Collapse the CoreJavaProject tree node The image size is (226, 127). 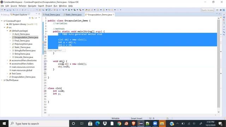tap(2, 21)
